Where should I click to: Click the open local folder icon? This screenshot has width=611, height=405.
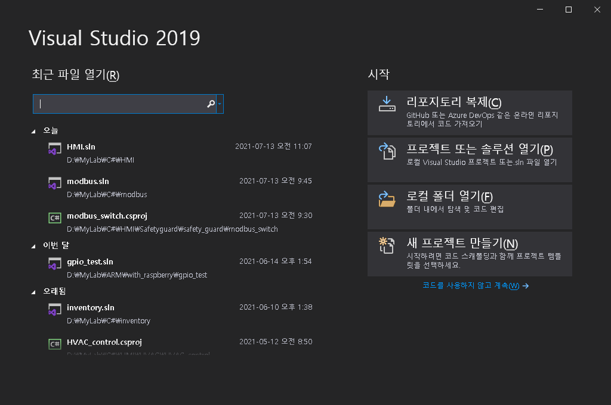[x=387, y=199]
